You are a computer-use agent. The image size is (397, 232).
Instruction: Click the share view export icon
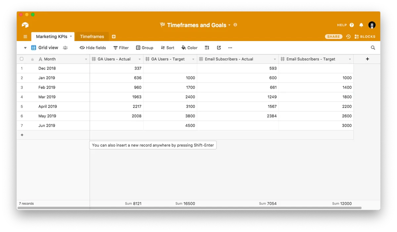pos(219,48)
